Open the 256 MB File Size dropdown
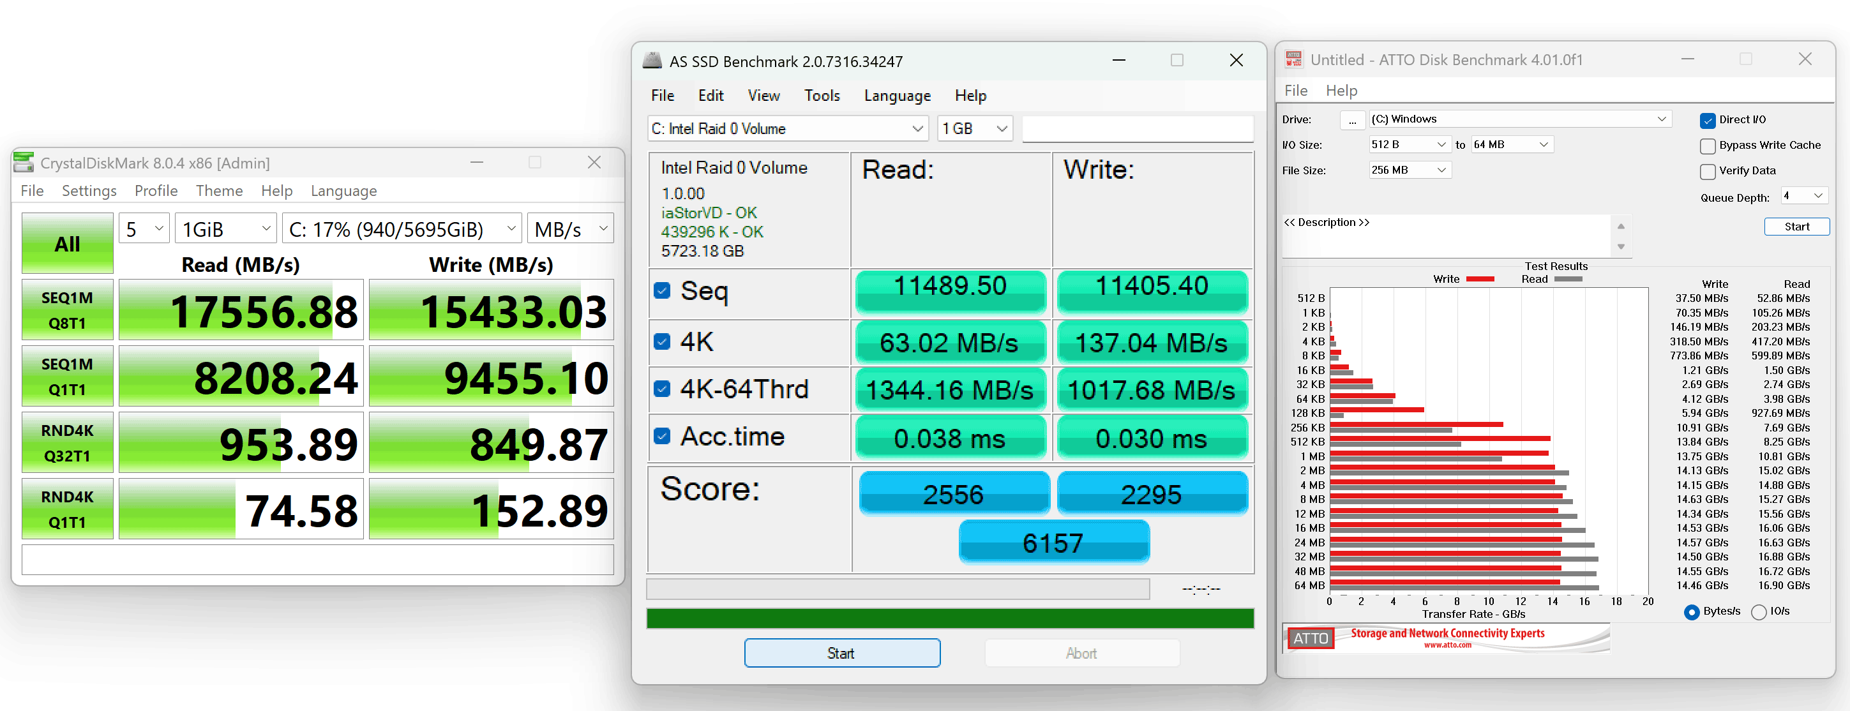 (x=1410, y=170)
